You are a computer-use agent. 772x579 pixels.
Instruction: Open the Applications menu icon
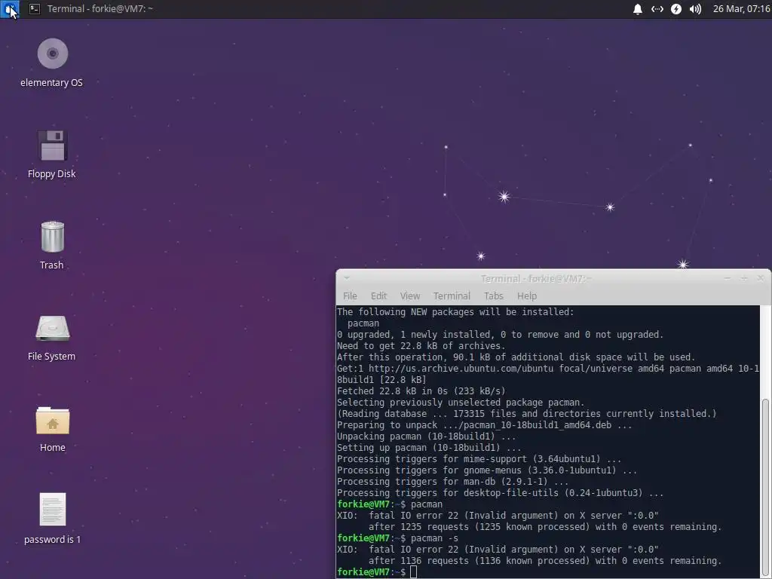pyautogui.click(x=9, y=9)
